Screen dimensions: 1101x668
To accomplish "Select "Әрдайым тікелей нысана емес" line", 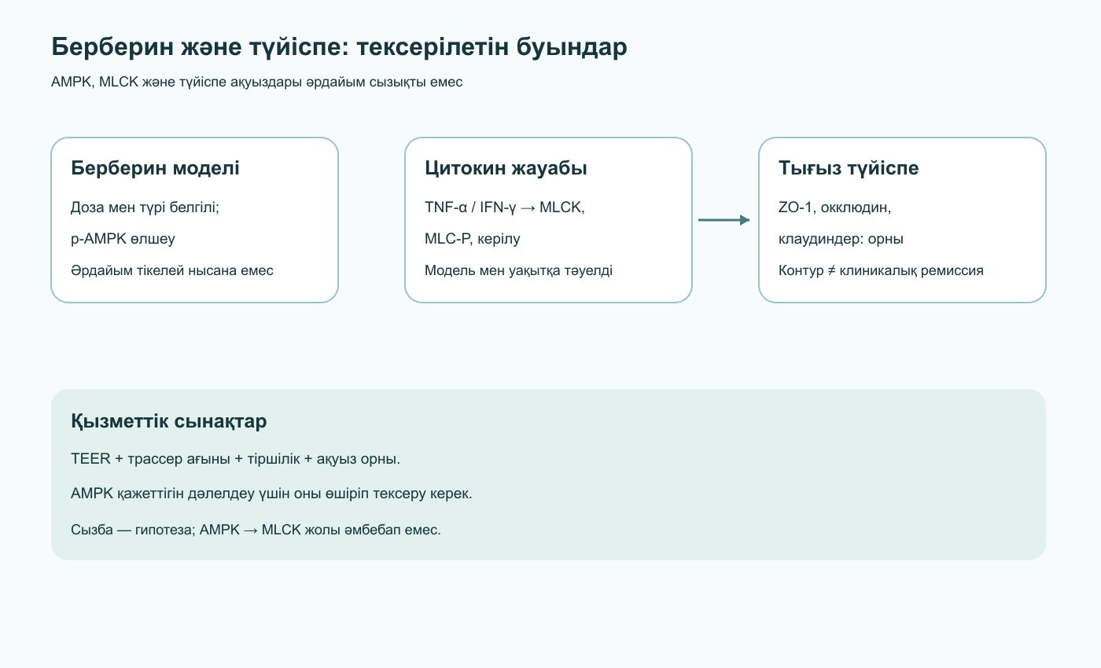I will pyautogui.click(x=172, y=270).
